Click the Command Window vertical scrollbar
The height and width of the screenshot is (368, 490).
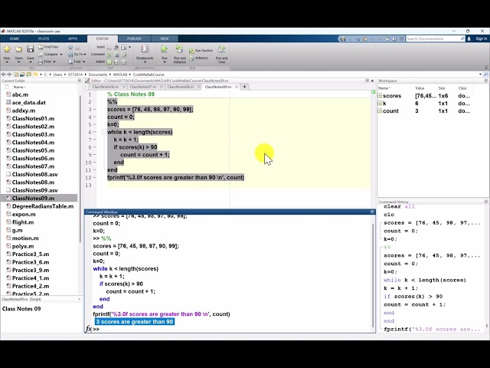374,275
